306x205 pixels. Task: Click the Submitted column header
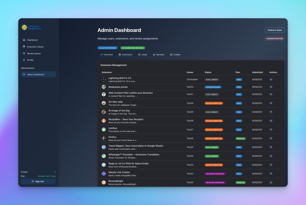coord(257,72)
